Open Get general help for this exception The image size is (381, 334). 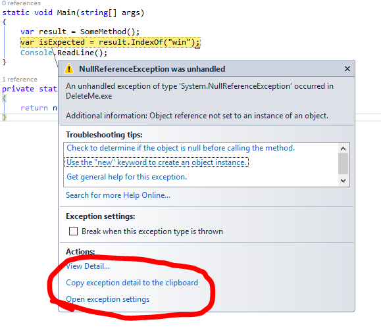click(x=126, y=177)
